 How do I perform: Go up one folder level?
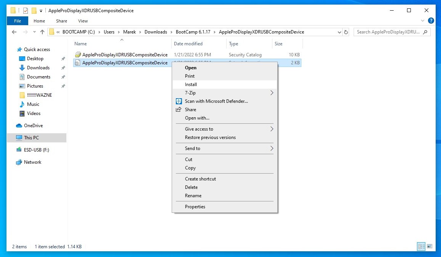(x=42, y=32)
